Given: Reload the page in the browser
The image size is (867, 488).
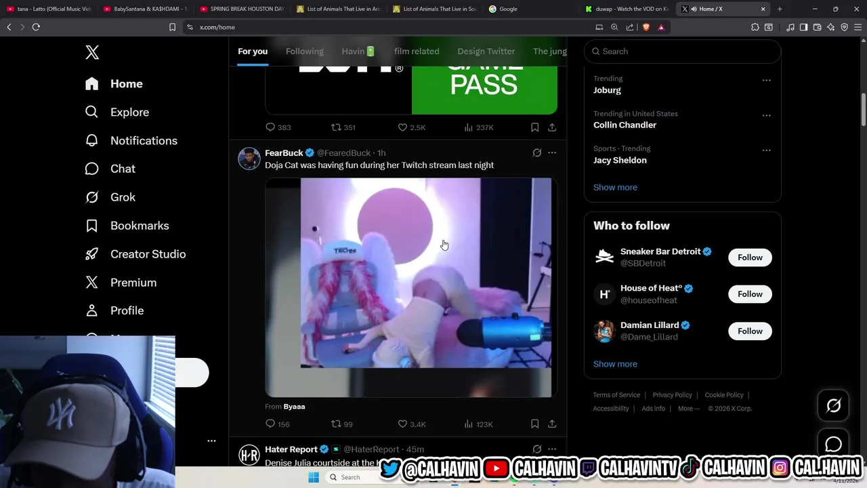Looking at the screenshot, I should (36, 27).
